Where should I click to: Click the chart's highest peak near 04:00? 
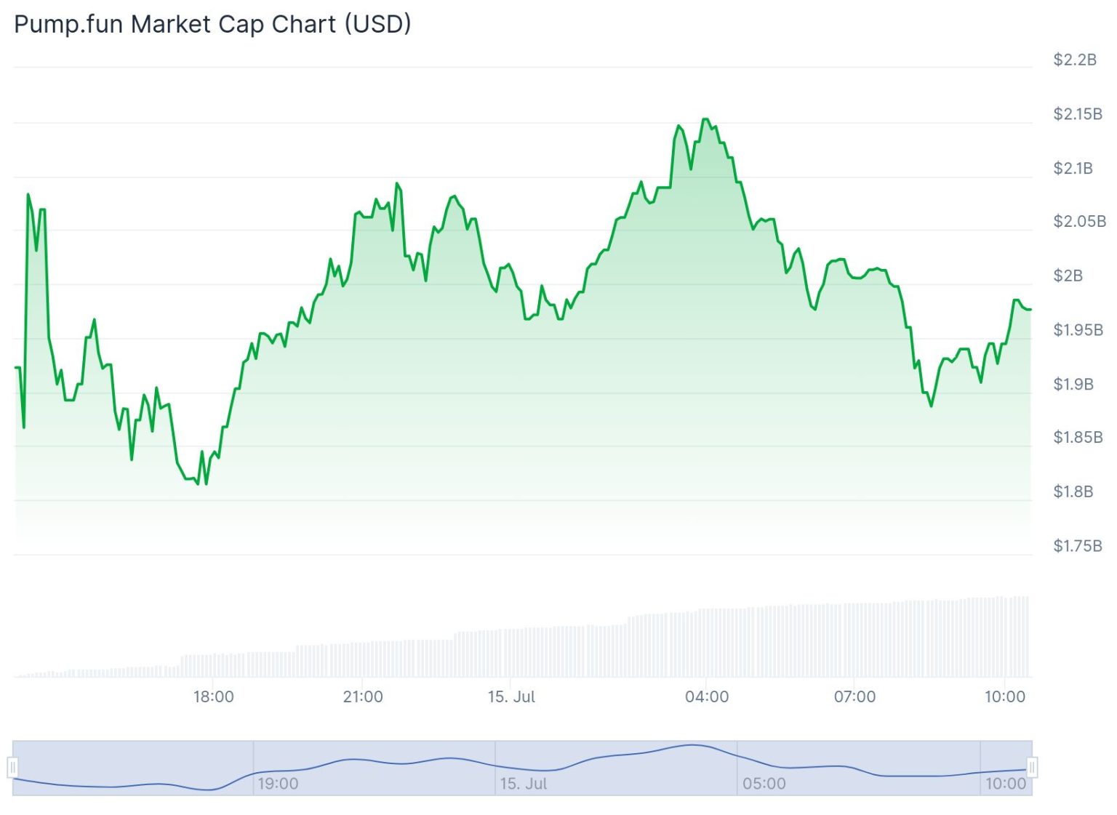(706, 118)
